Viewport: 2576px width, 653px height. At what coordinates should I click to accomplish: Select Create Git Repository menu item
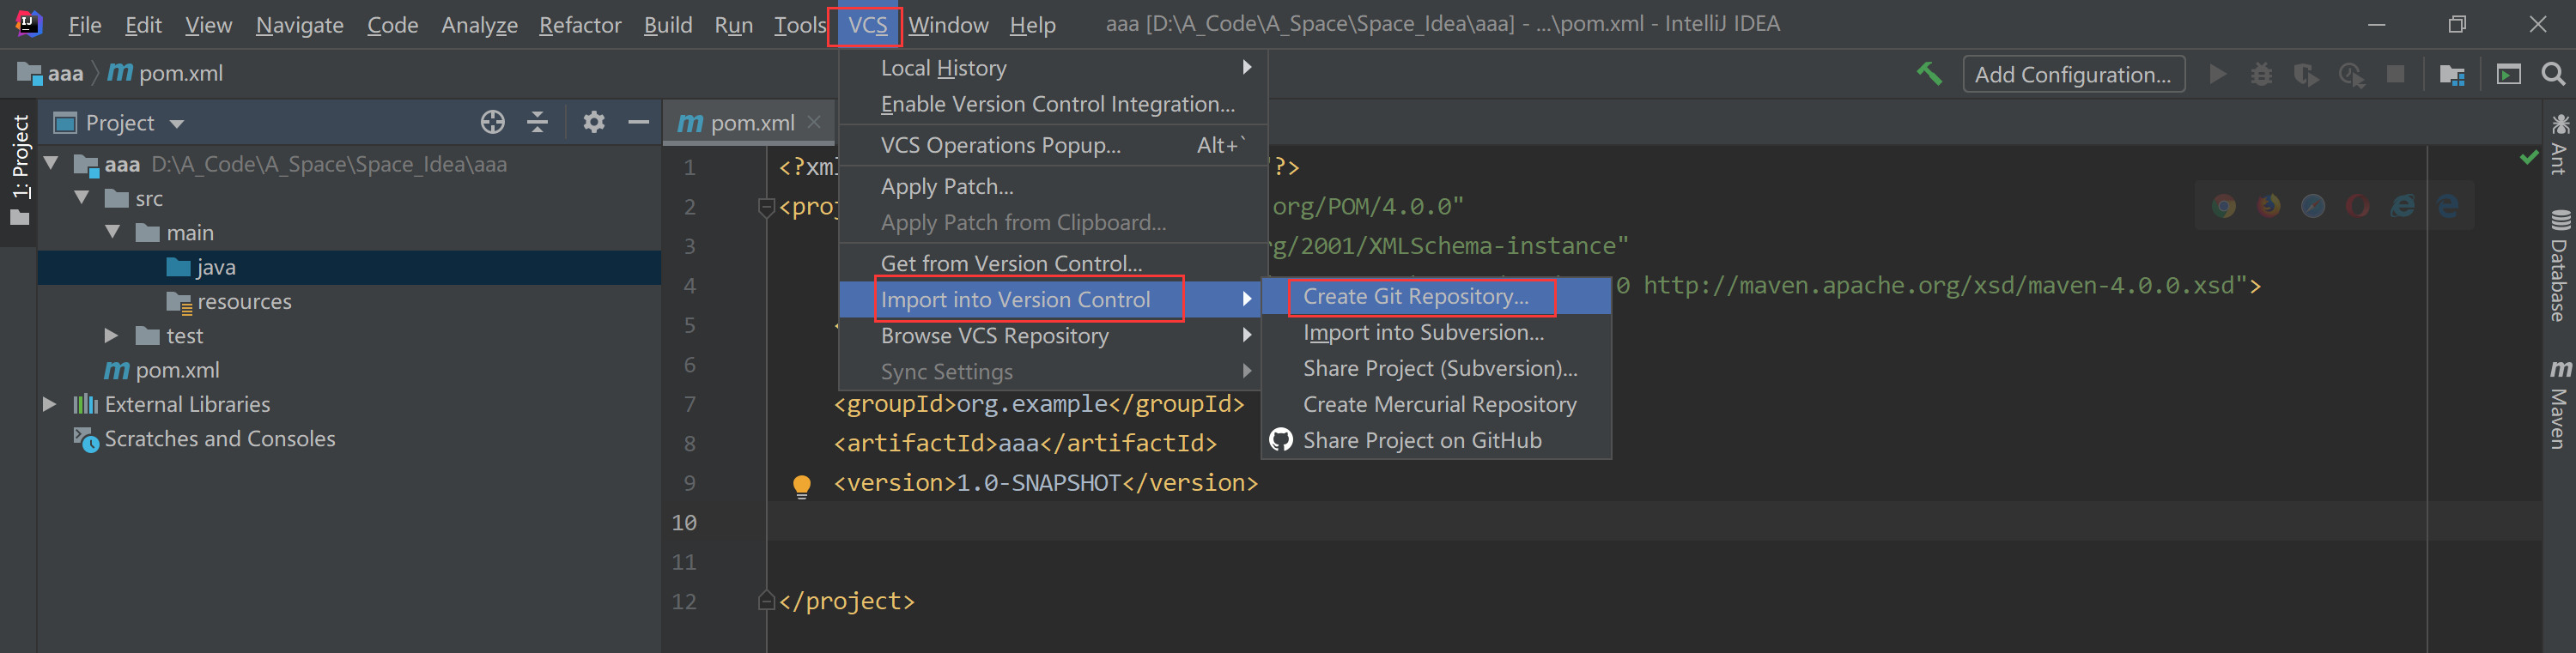click(1415, 296)
